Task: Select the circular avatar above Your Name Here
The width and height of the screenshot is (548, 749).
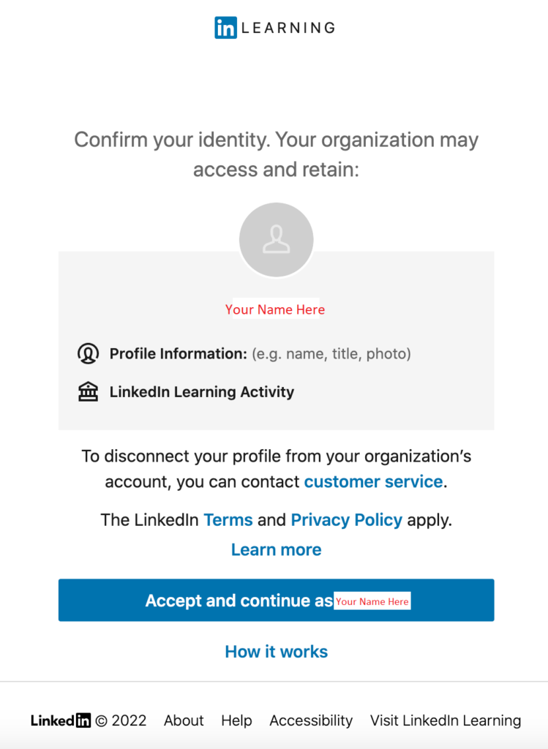Action: [x=276, y=239]
